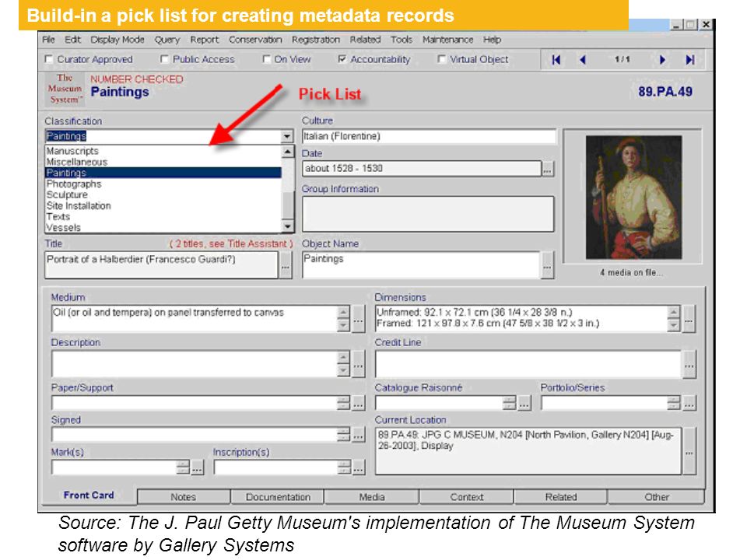Select Vessels from the pick list

(x=163, y=228)
